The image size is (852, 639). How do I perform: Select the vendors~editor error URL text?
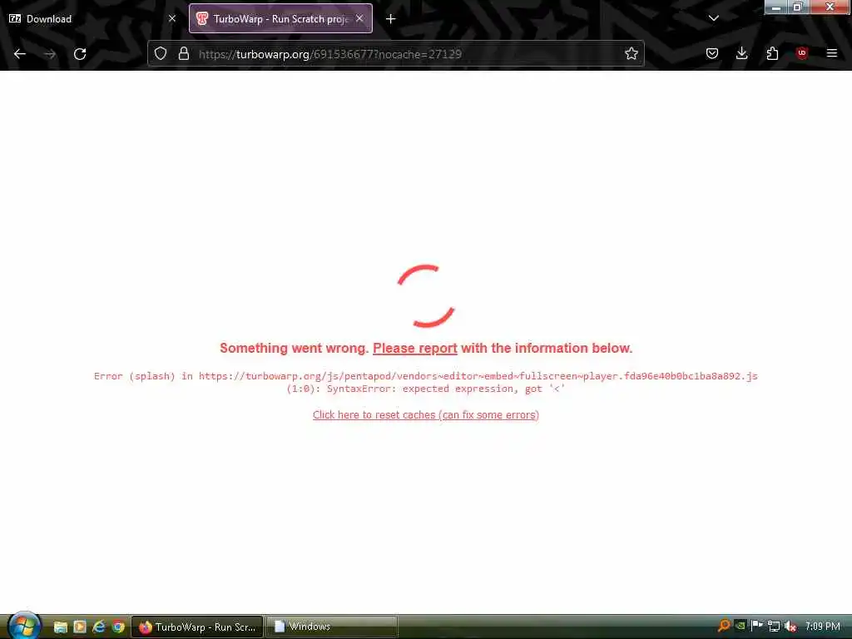click(478, 376)
